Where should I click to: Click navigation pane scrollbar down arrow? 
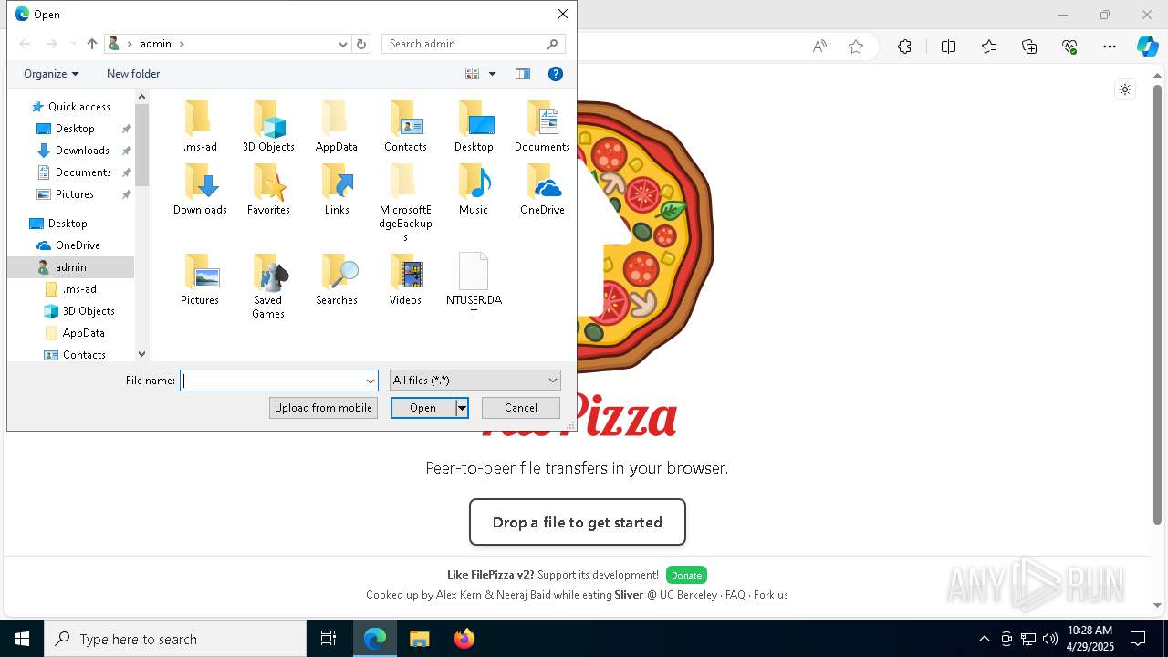tap(141, 354)
